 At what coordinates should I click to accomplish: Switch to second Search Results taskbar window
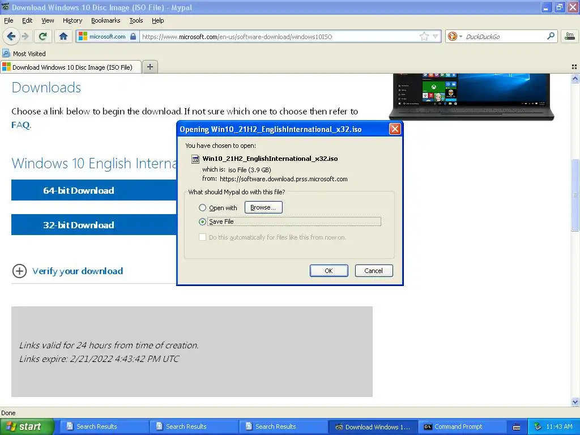tap(194, 427)
